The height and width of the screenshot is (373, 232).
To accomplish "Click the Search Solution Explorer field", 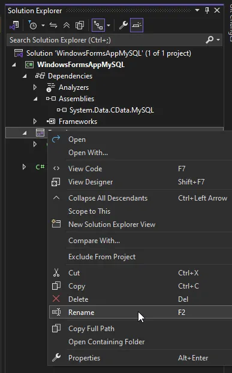I will 106,40.
